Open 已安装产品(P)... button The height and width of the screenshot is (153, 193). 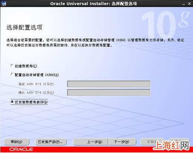pos(51,142)
